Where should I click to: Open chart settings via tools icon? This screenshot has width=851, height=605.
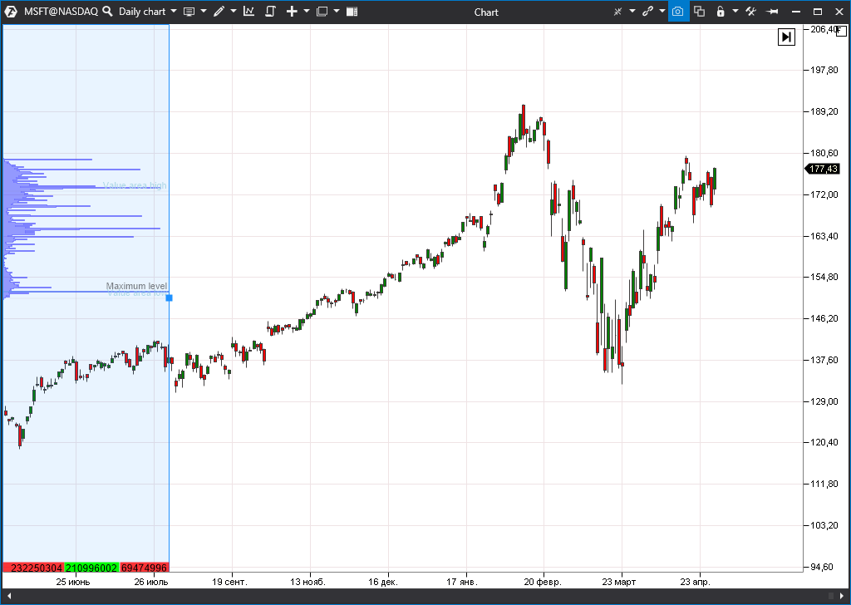tap(750, 12)
